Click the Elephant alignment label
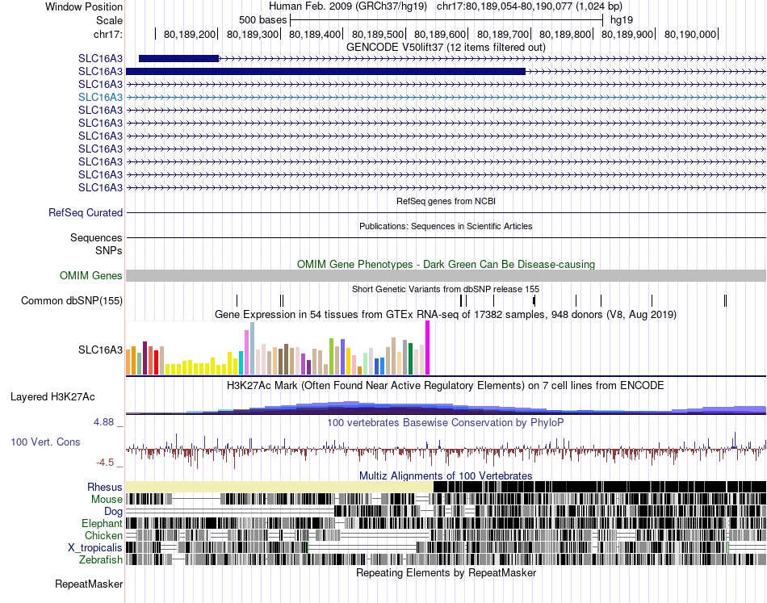Screen dimensions: 767x603 [x=102, y=524]
